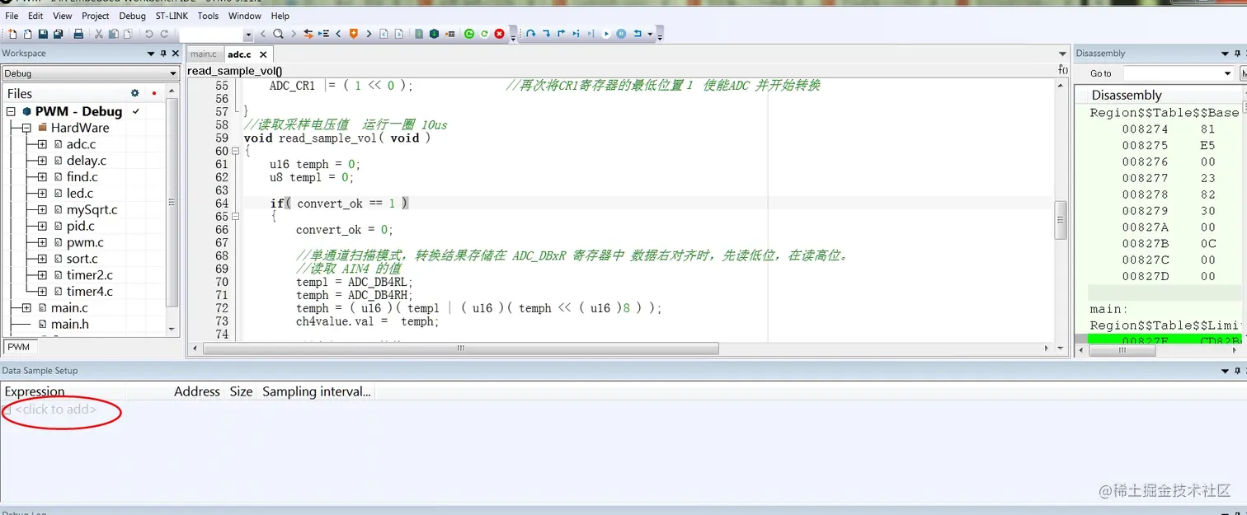Screen dimensions: 1247x515
Task: Click the Print toolbar icon
Action: coord(78,34)
